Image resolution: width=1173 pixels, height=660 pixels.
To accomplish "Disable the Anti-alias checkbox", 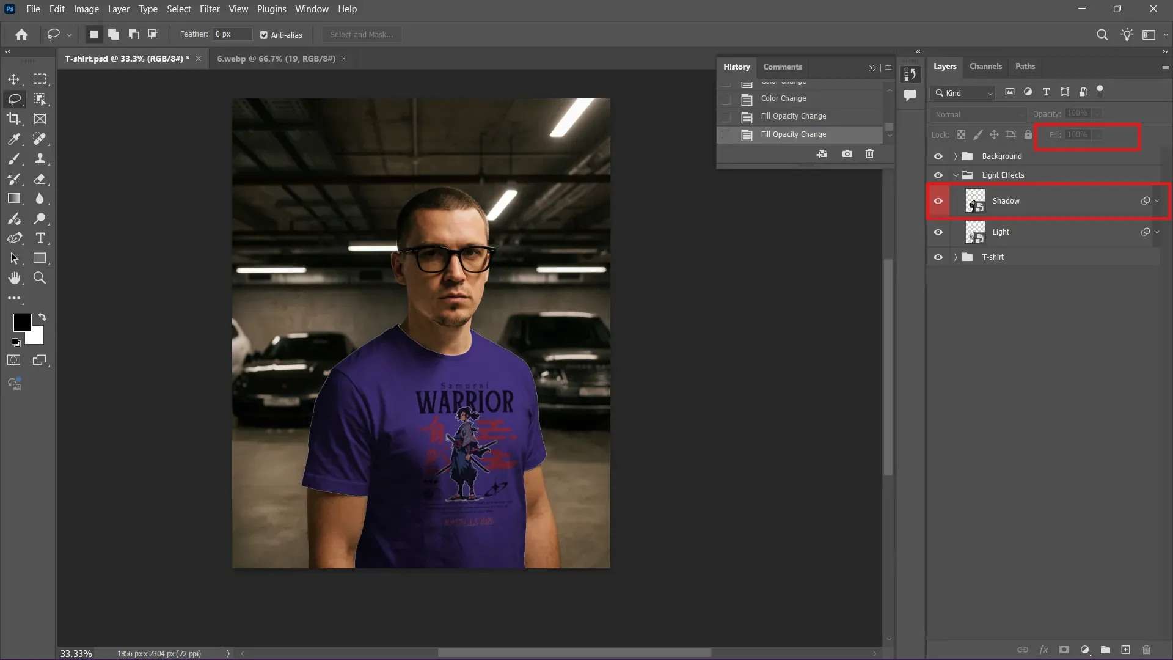I will pyautogui.click(x=264, y=35).
